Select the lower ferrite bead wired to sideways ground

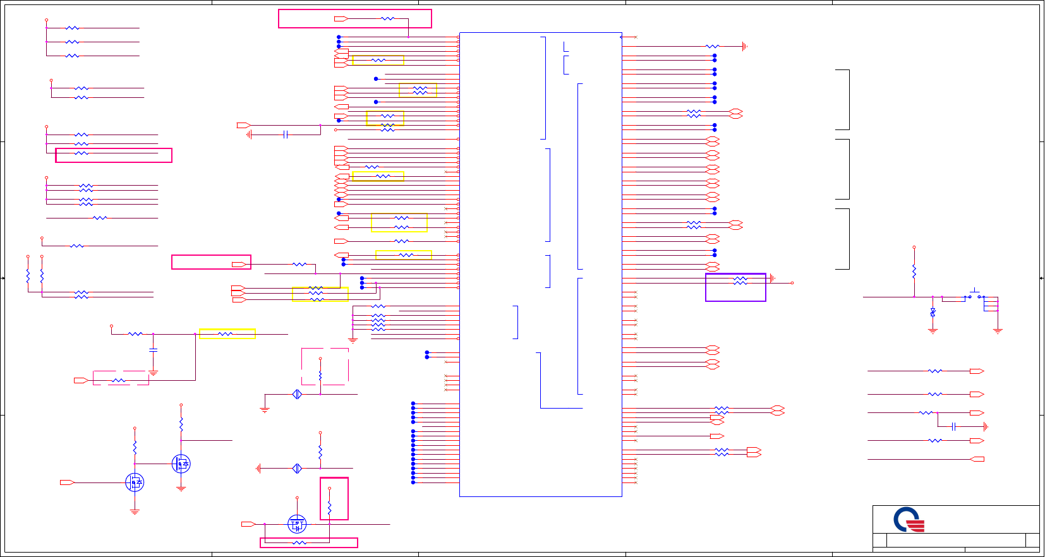[x=297, y=469]
